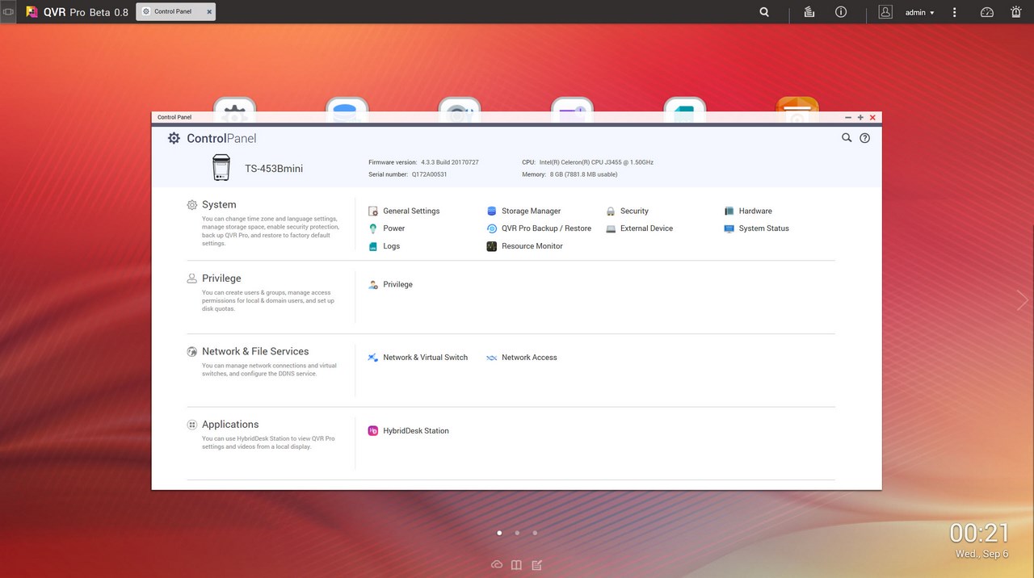Open background tasks icon in top bar
This screenshot has height=578, width=1034.
click(x=809, y=12)
